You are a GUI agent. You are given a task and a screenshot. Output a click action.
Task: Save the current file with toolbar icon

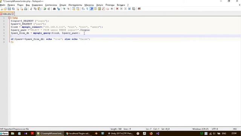[x=9, y=9]
